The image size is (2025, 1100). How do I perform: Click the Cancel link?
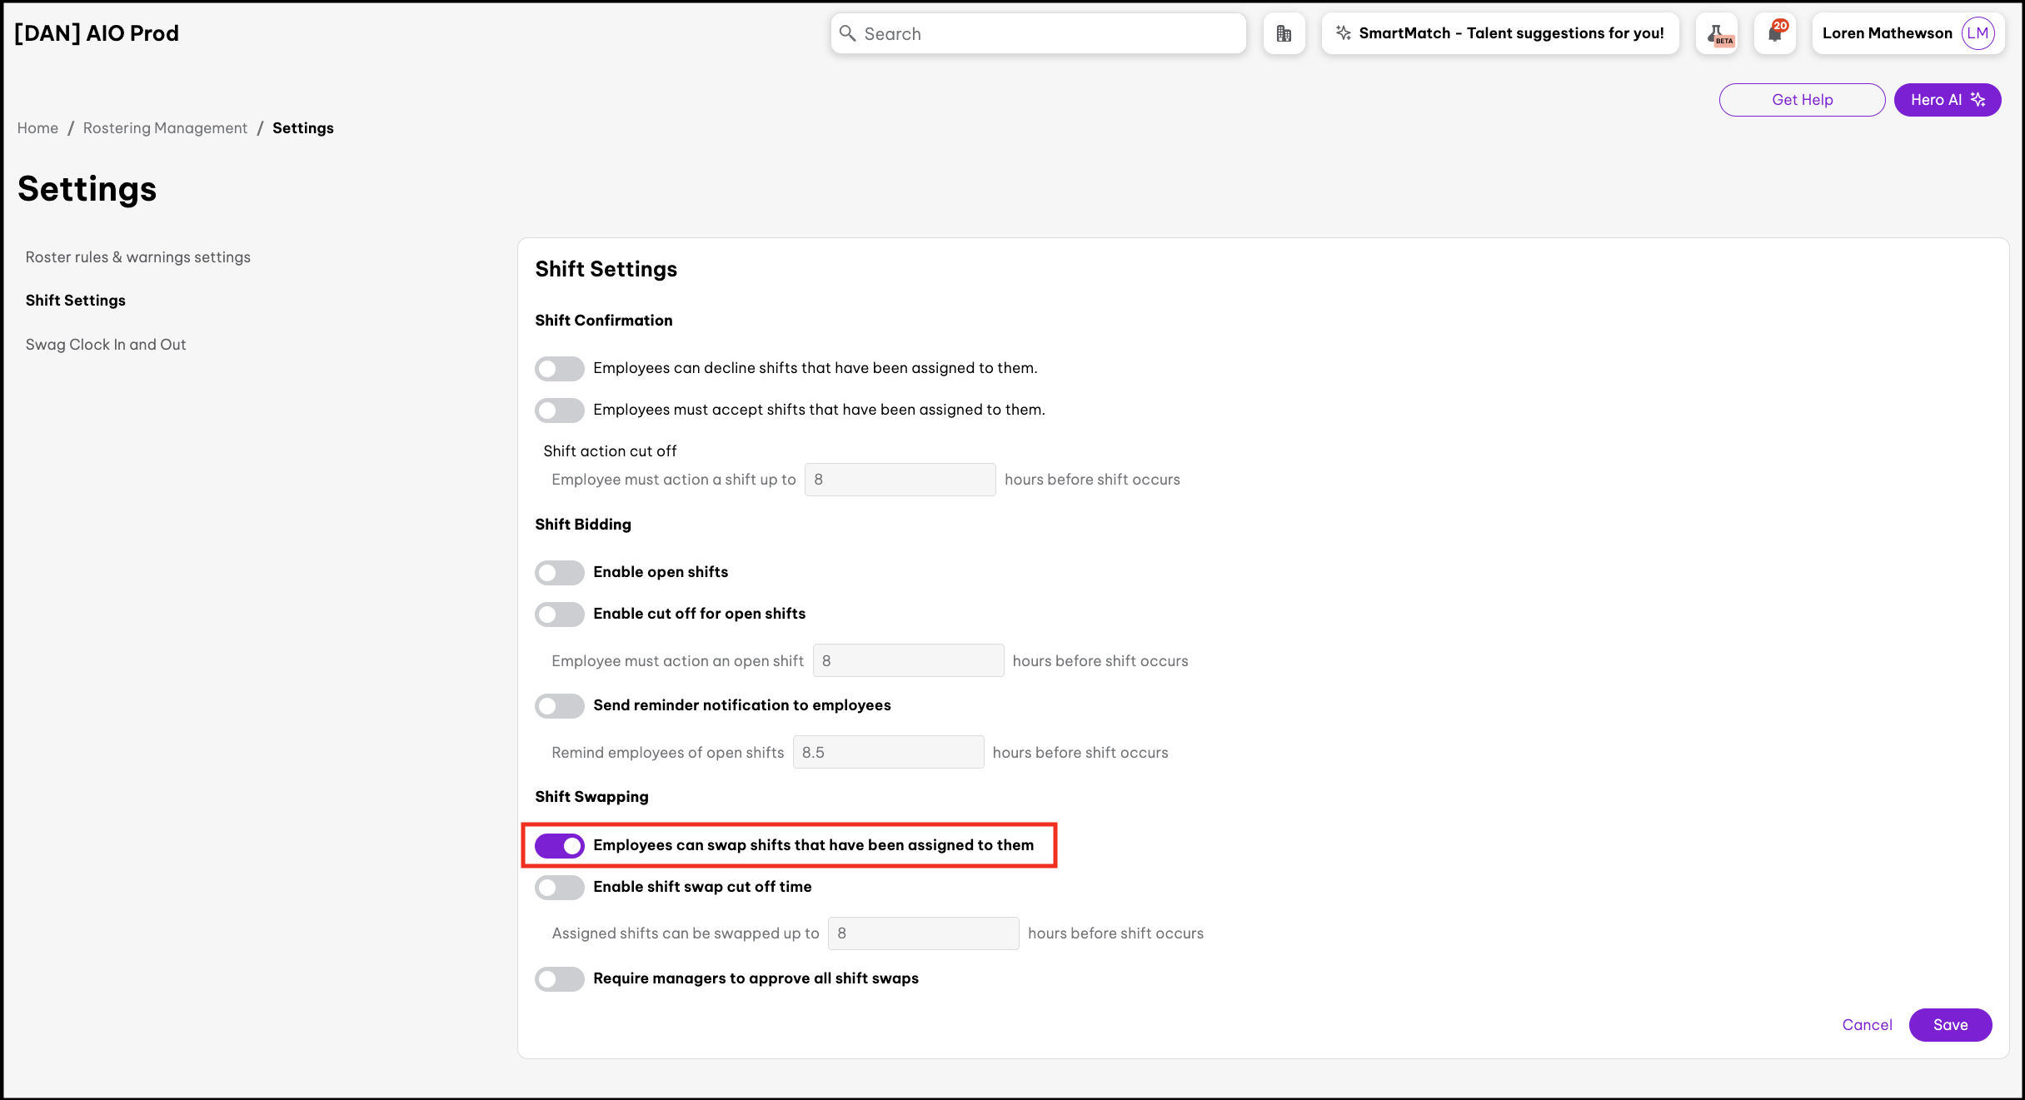1867,1025
